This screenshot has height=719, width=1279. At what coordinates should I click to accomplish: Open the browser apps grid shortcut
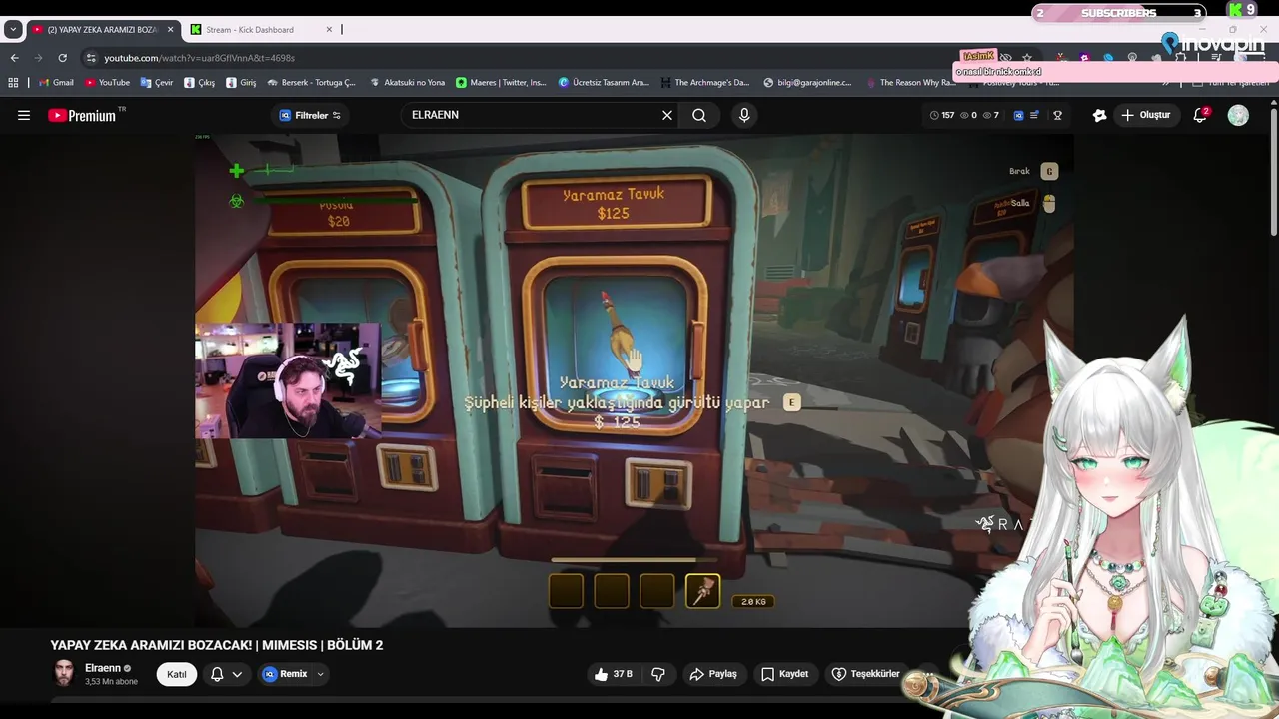[x=13, y=83]
